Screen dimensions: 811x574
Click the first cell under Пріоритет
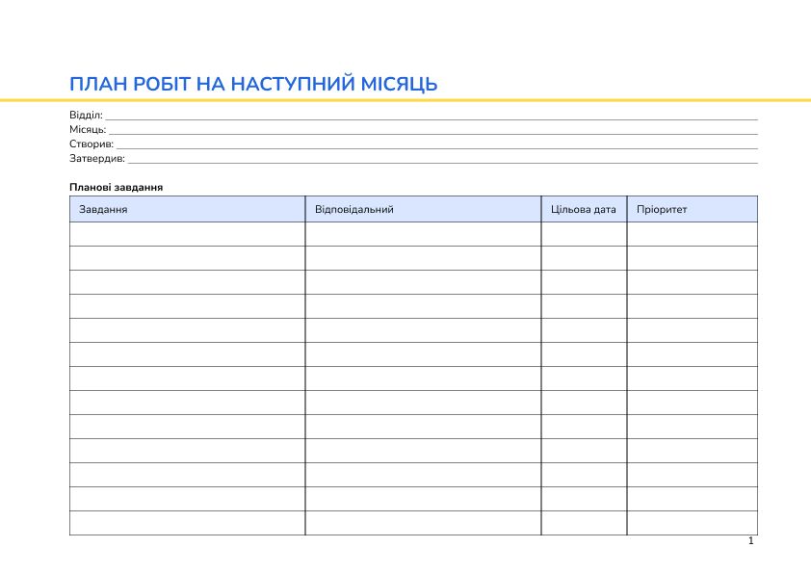[x=692, y=234]
